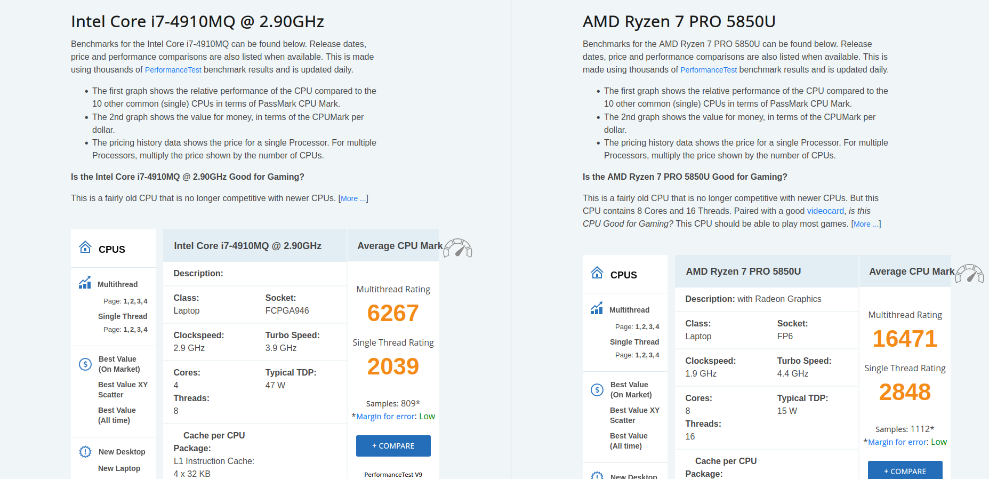Open Margin for error link on the AMD Ryzen page
Viewport: 989px width, 479px height.
tap(897, 442)
